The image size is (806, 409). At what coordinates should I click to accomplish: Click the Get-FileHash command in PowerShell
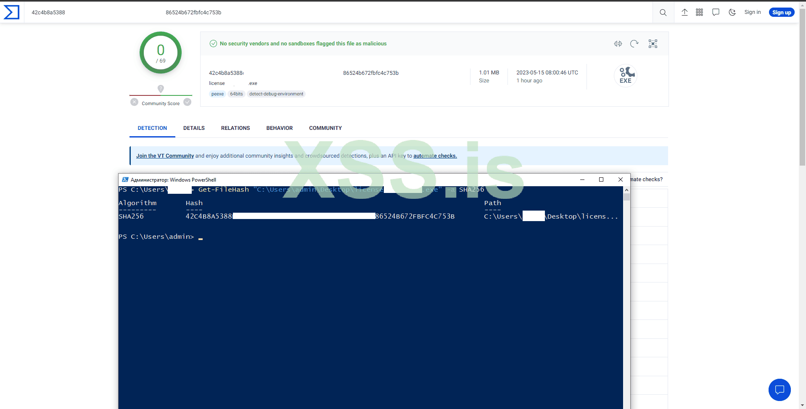pos(224,190)
